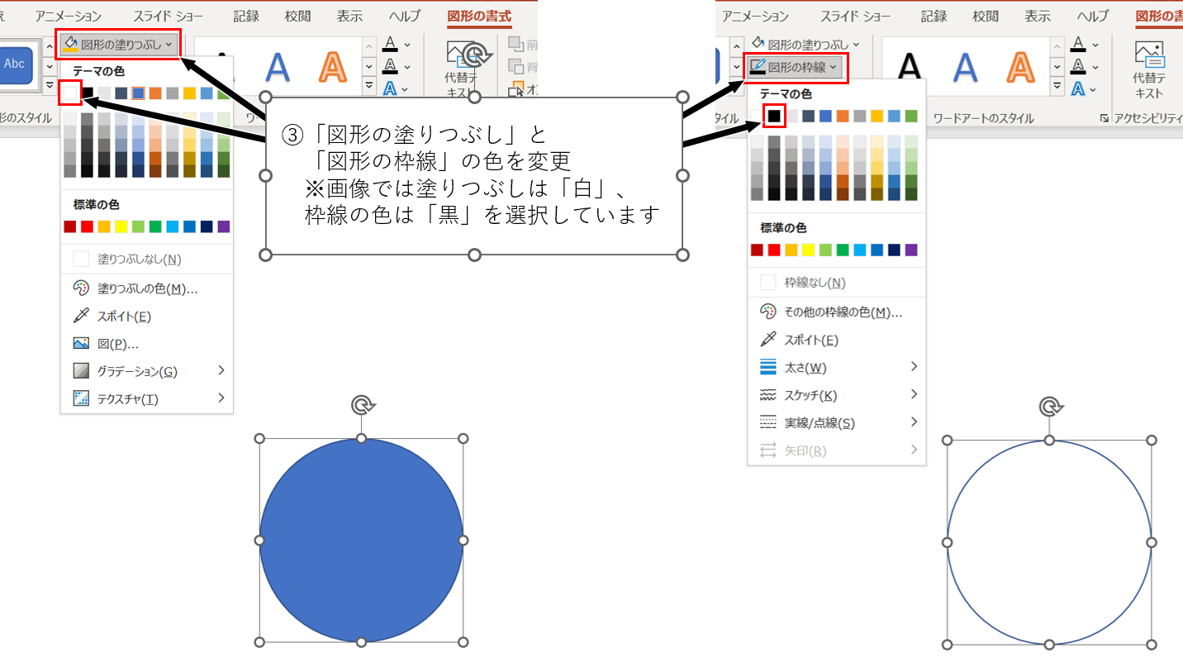Click the dashed lines icon beside 実線/点線(S)
Image resolution: width=1183 pixels, height=667 pixels.
(768, 422)
